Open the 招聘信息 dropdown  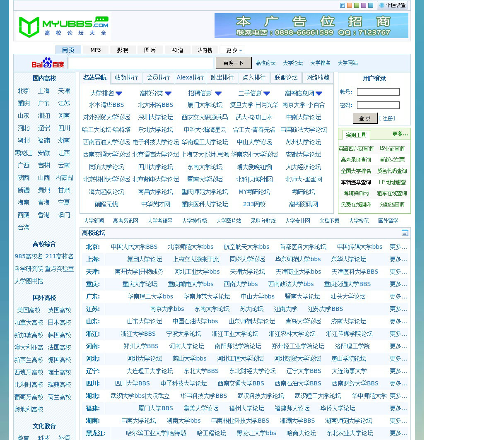[x=218, y=94]
